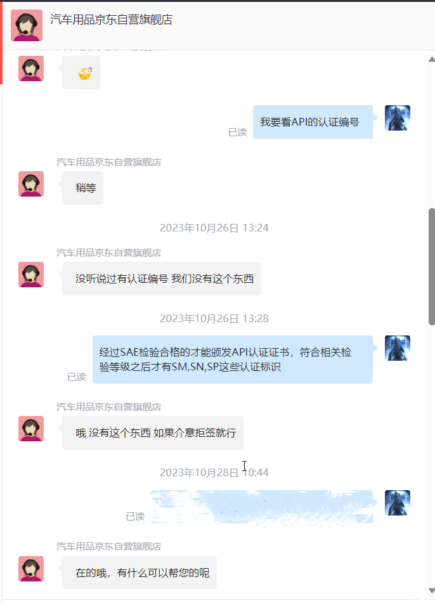Select the message 我要看API的认证编号

[313, 122]
